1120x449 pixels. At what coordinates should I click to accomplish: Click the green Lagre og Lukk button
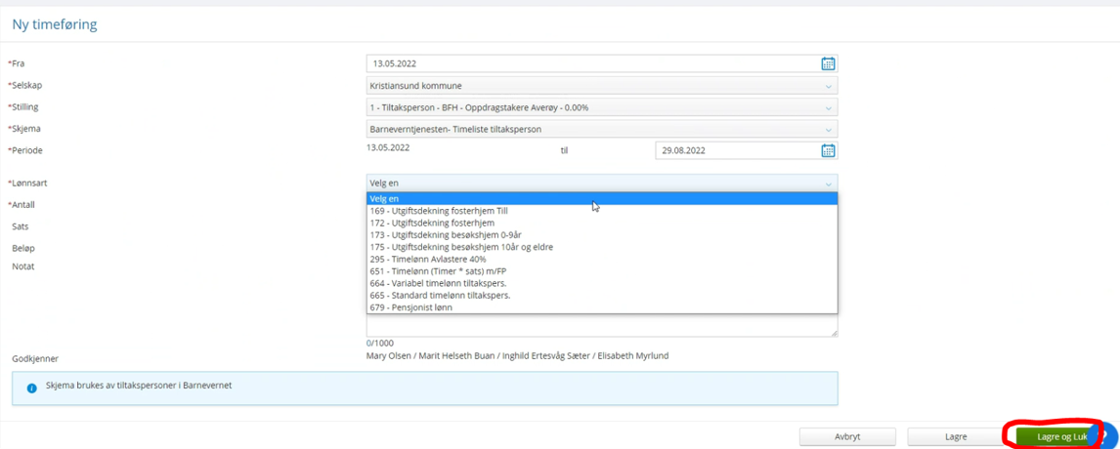click(x=1060, y=436)
